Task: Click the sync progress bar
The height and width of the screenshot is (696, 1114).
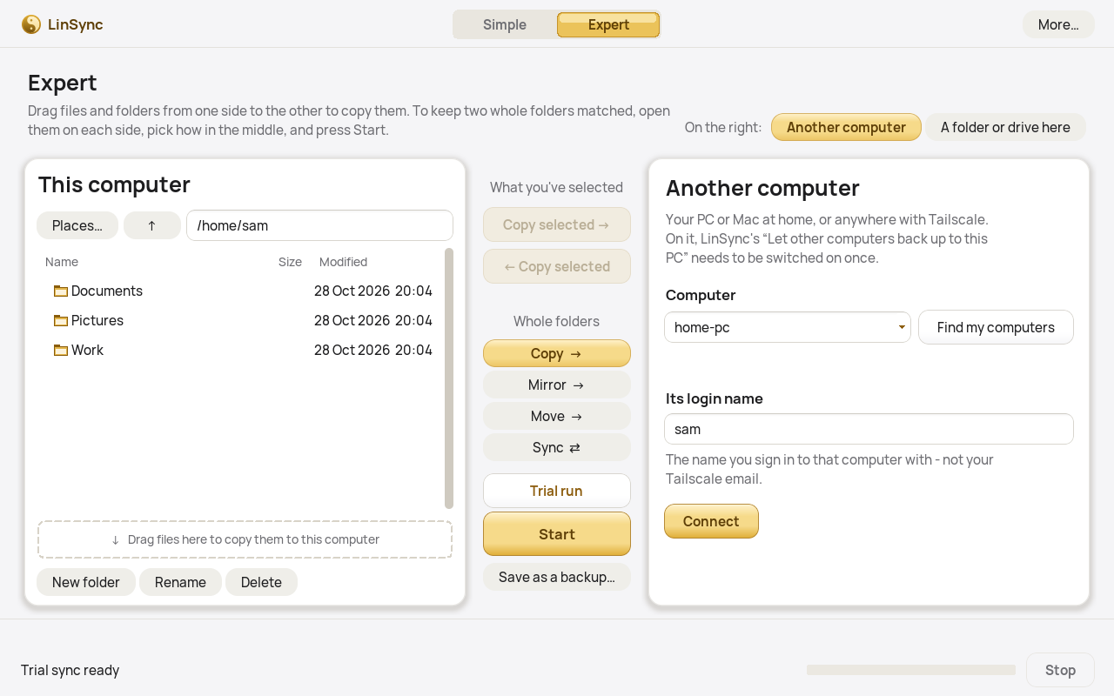Action: click(x=911, y=670)
